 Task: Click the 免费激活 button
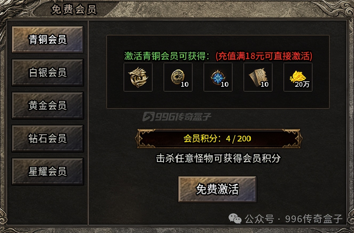[x=217, y=189]
